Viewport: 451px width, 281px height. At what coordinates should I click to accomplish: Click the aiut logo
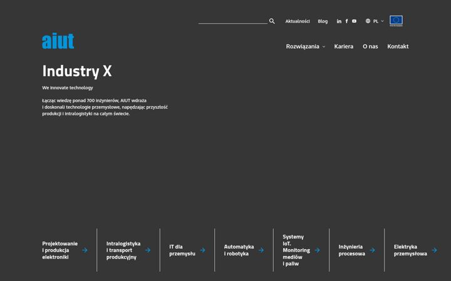tap(58, 41)
